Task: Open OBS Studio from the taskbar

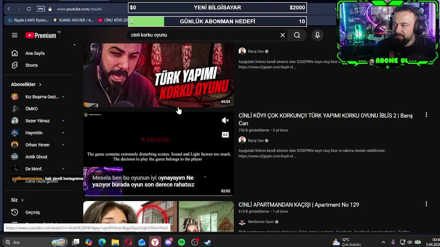Action: click(195, 242)
